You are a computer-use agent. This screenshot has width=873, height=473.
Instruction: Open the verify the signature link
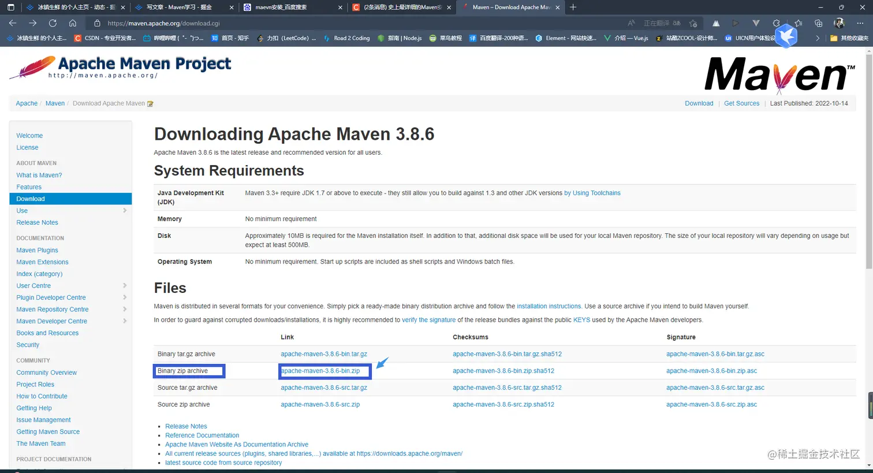(x=429, y=320)
